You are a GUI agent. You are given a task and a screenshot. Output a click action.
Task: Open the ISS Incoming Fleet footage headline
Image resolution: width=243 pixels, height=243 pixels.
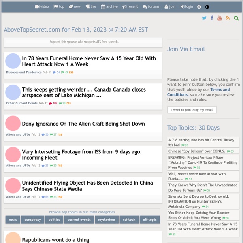82,155
